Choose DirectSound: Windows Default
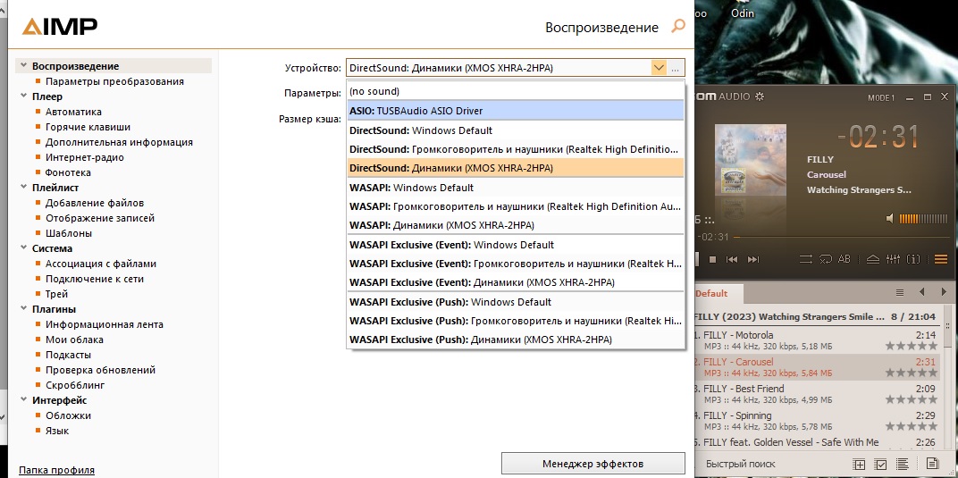Screen dimensions: 958x478 click(515, 130)
